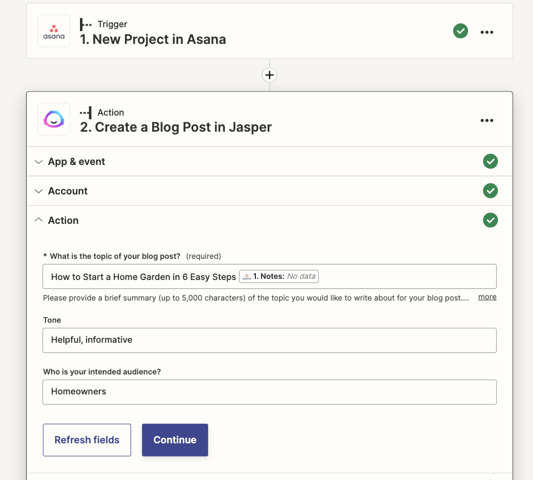
Task: Click the green checkmark beside App & event
Action: pyautogui.click(x=490, y=162)
